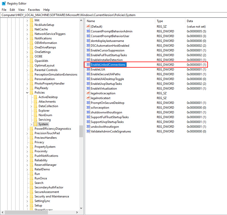Click the legalnoticecaption string icon
Screen dimensions: 227x215
tap(88, 93)
